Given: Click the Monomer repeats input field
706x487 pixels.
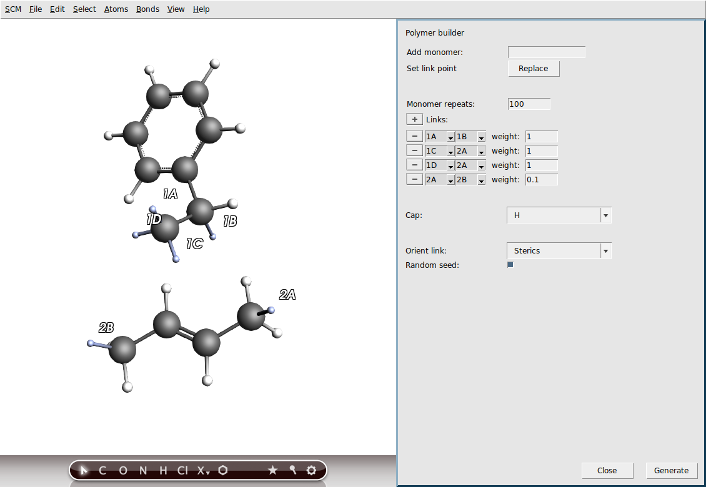Looking at the screenshot, I should 529,104.
